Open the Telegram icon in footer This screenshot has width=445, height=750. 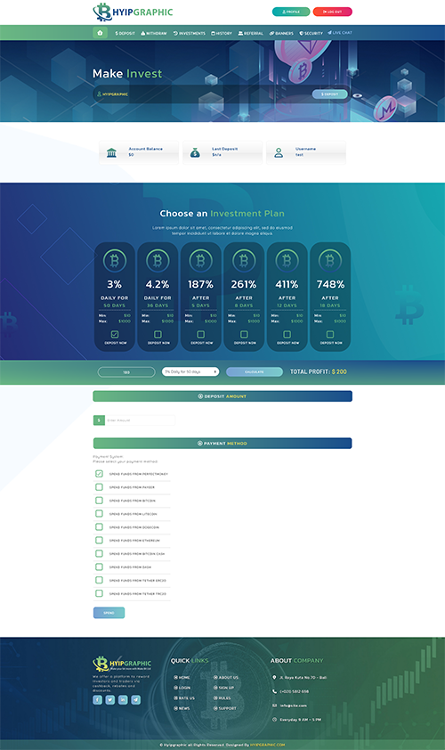(136, 700)
